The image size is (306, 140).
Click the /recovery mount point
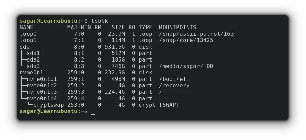coord(174,86)
